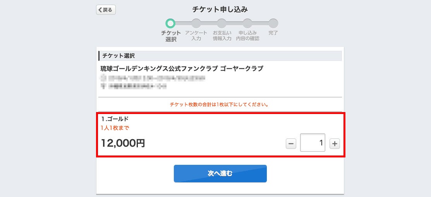Click the お支払い情報入力 step label
The image size is (431, 197).
click(222, 36)
